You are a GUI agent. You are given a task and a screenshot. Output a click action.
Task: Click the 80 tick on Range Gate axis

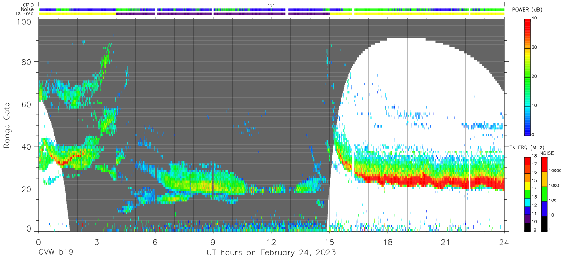[x=26, y=61]
